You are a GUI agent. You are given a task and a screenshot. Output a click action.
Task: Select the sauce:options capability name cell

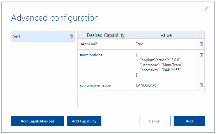pyautogui.click(x=105, y=65)
